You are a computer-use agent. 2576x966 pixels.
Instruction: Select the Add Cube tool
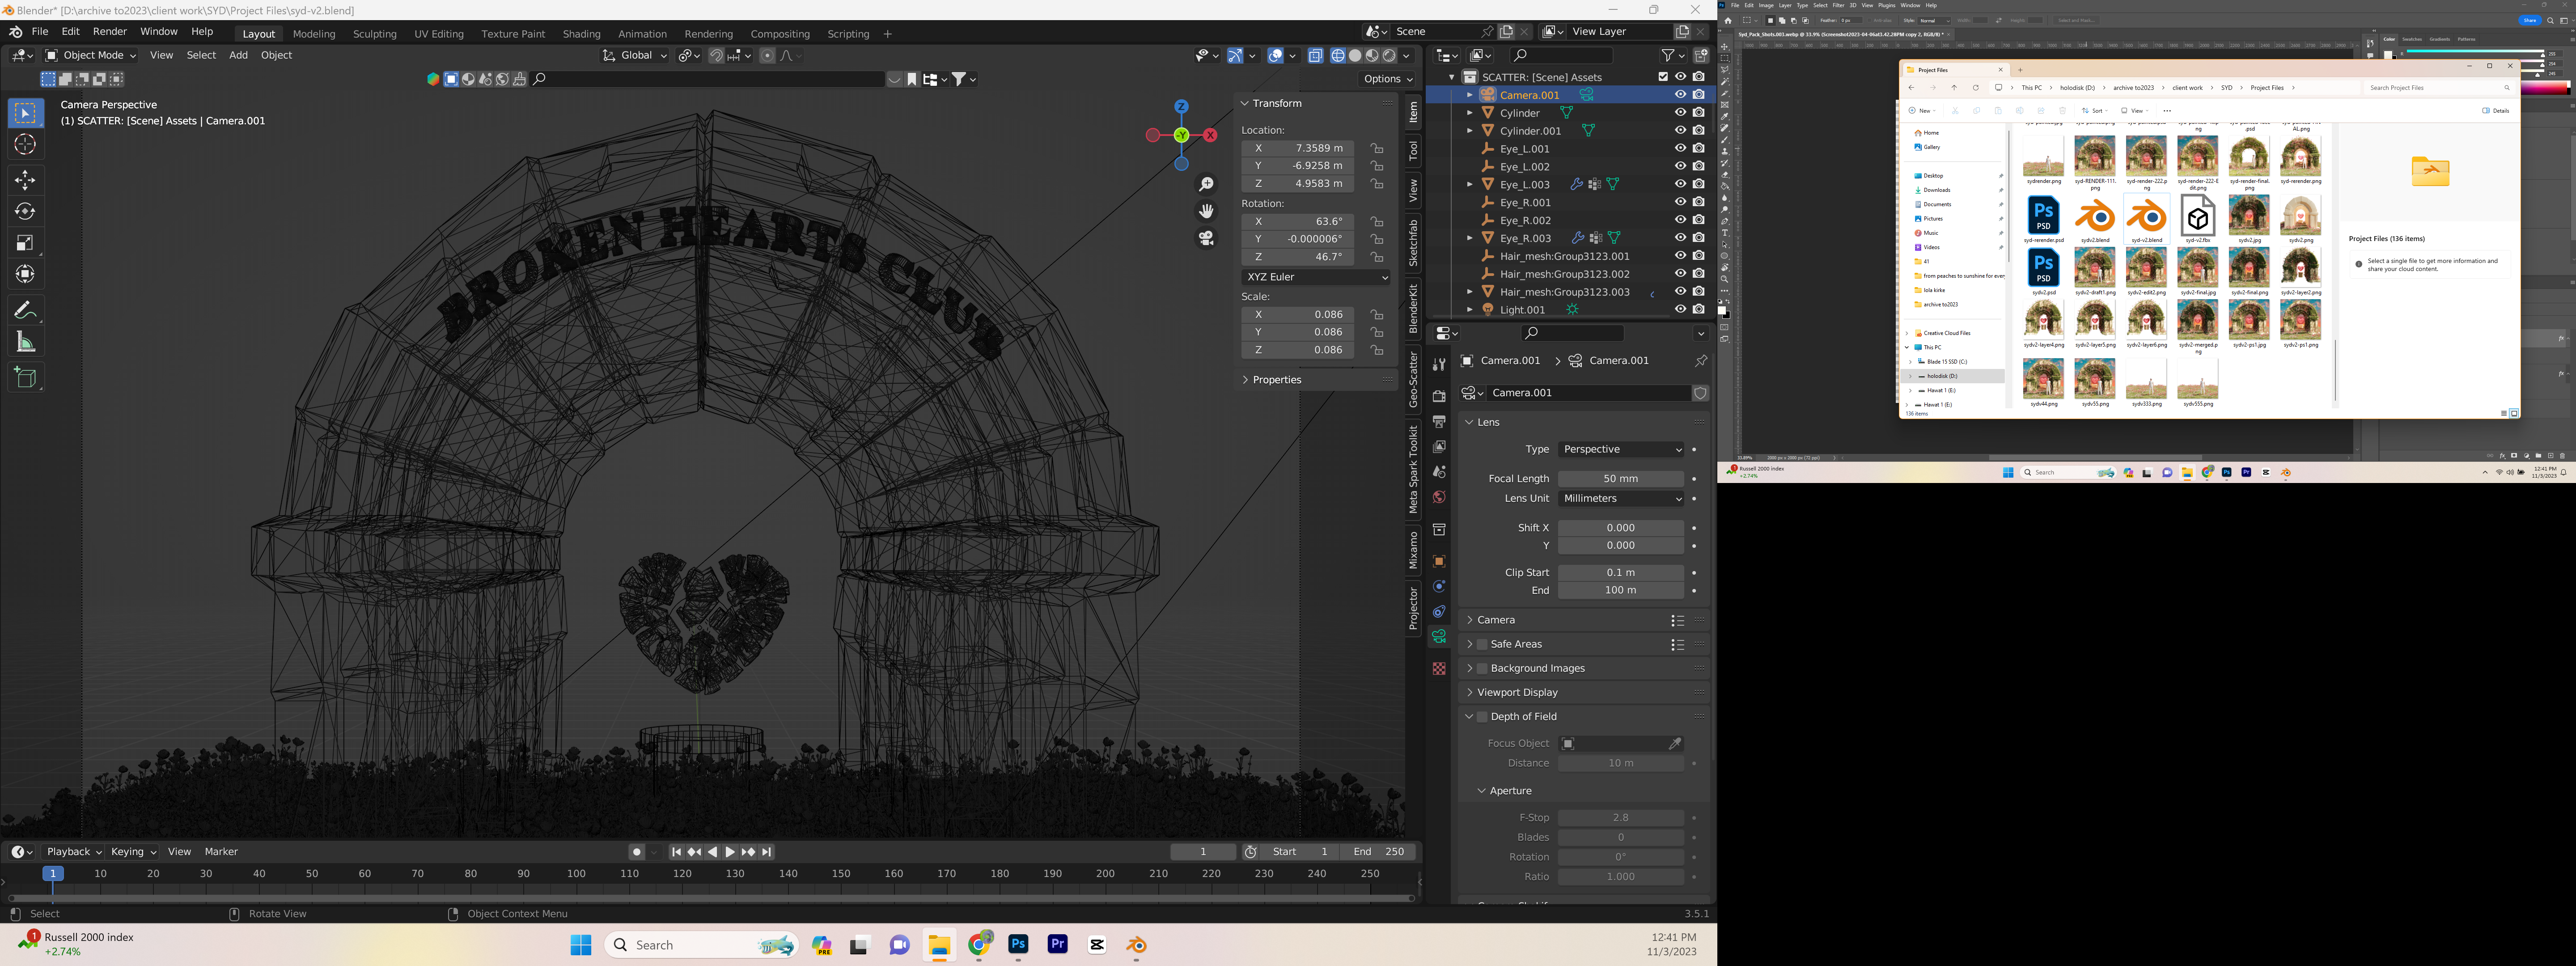(x=26, y=377)
